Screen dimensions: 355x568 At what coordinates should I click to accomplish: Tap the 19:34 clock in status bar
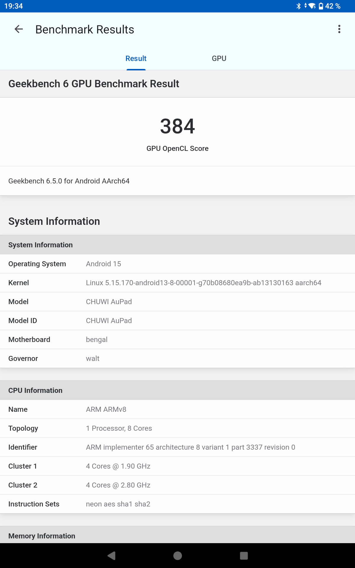point(14,6)
